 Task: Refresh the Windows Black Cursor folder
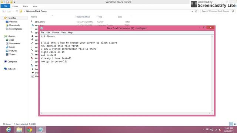coord(196,11)
